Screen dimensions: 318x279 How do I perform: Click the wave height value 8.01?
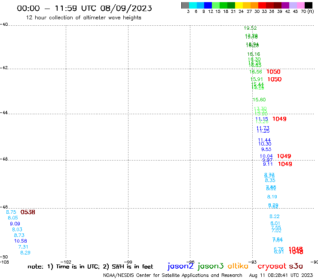(x=275, y=223)
